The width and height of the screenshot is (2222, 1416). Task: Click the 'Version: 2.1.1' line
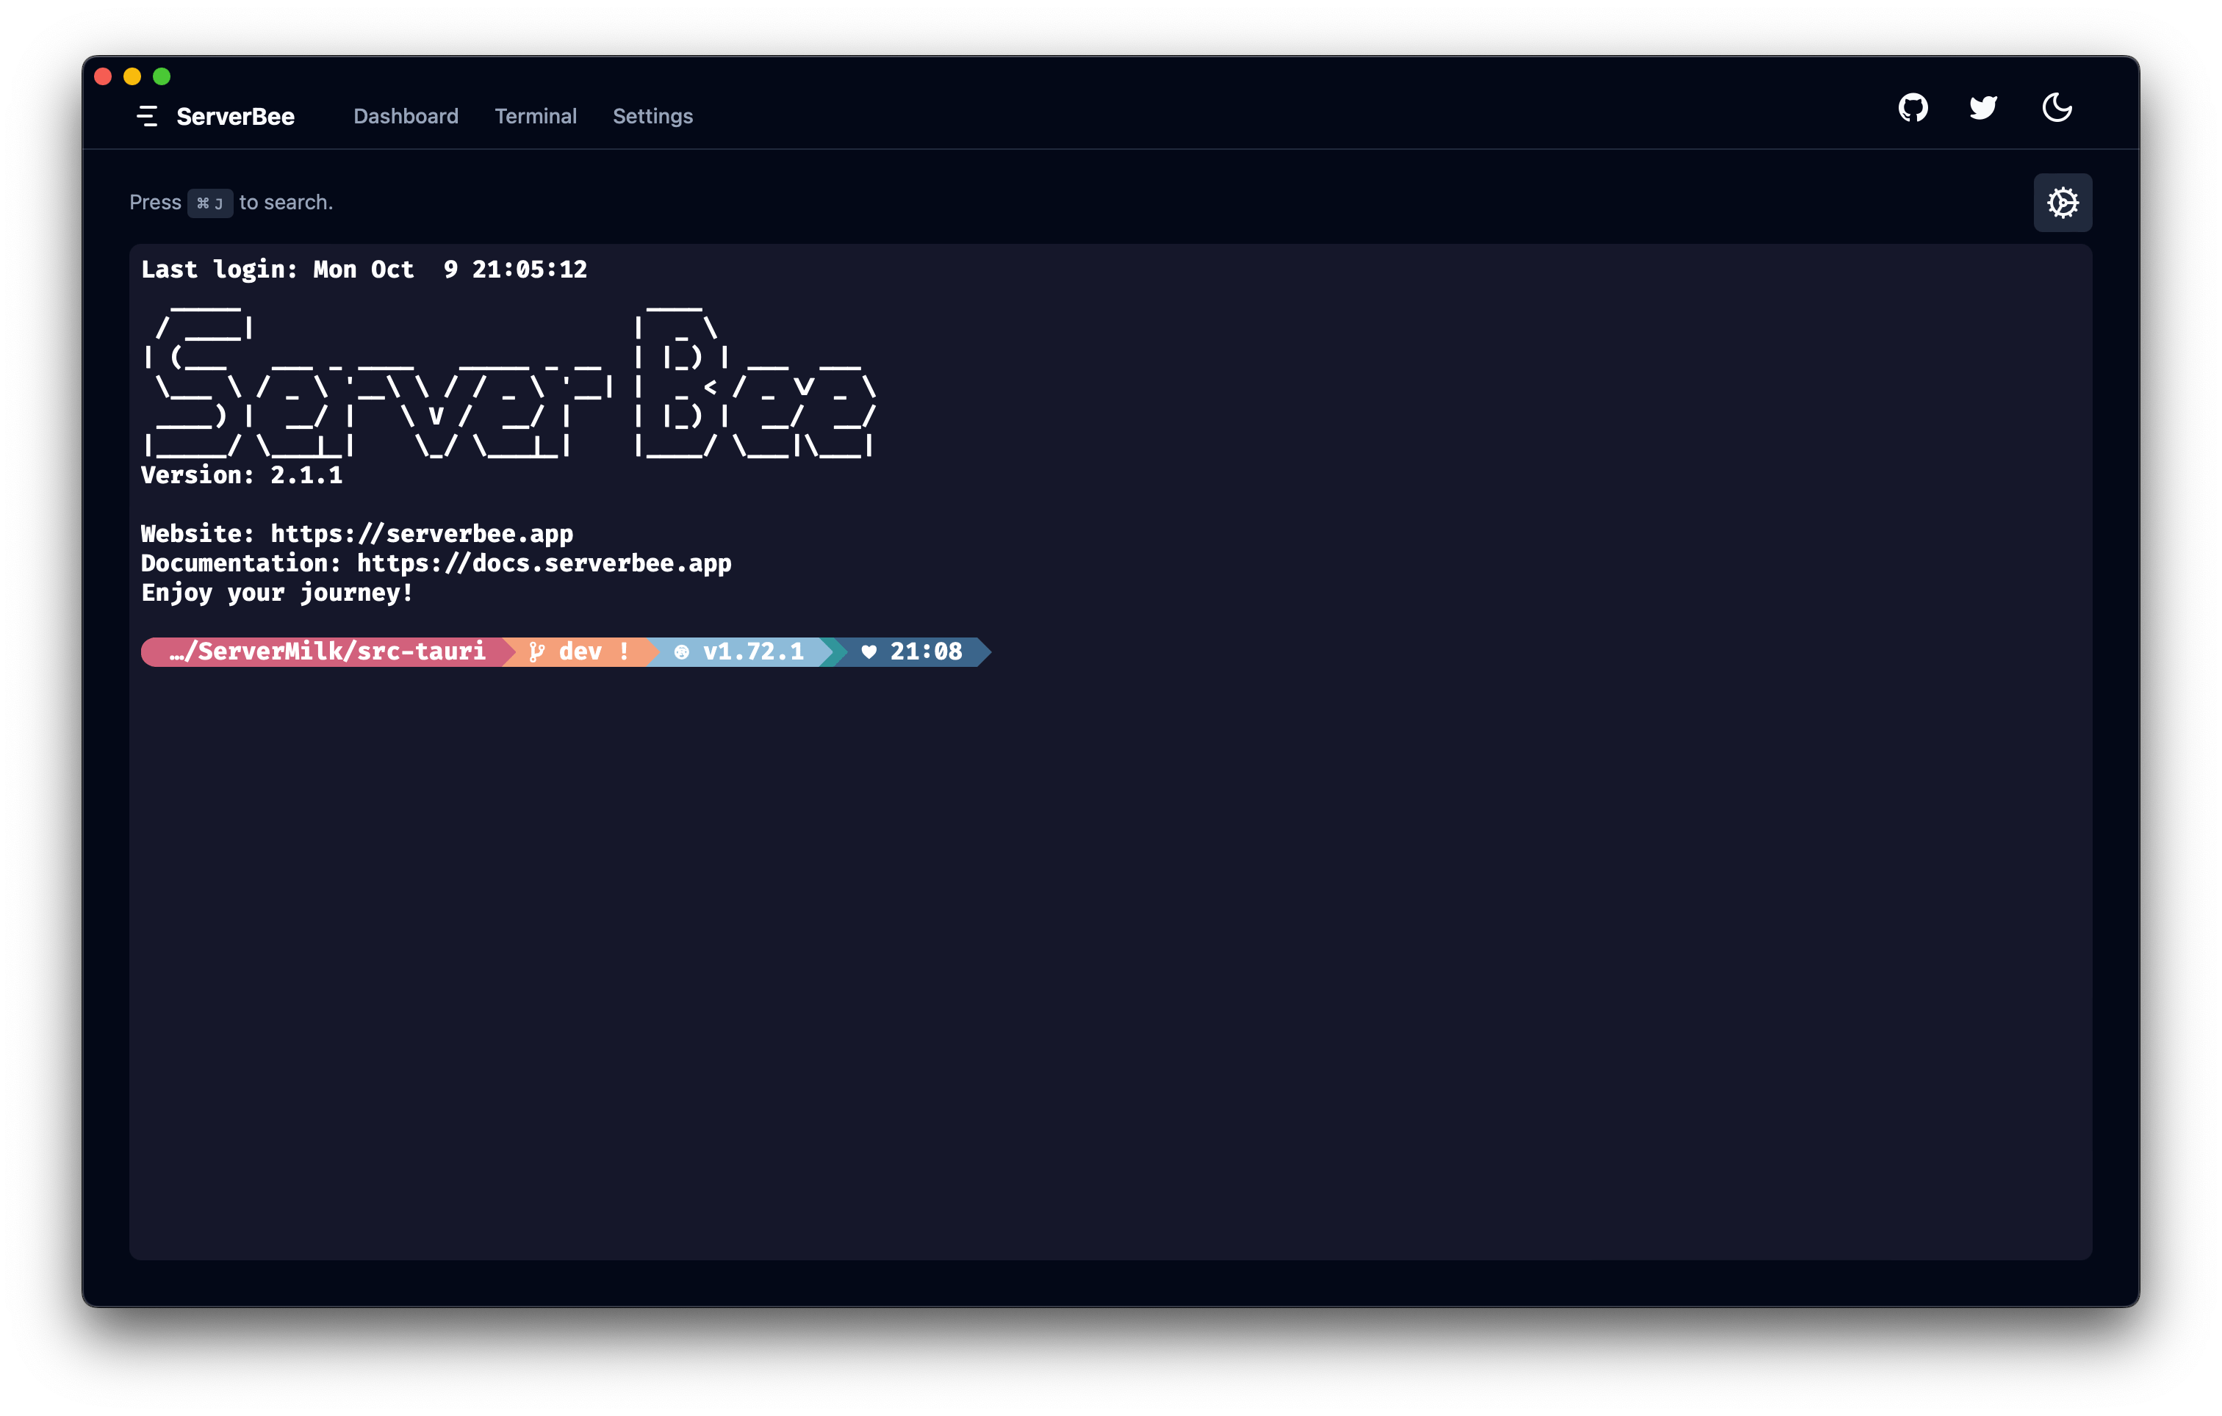pos(242,475)
